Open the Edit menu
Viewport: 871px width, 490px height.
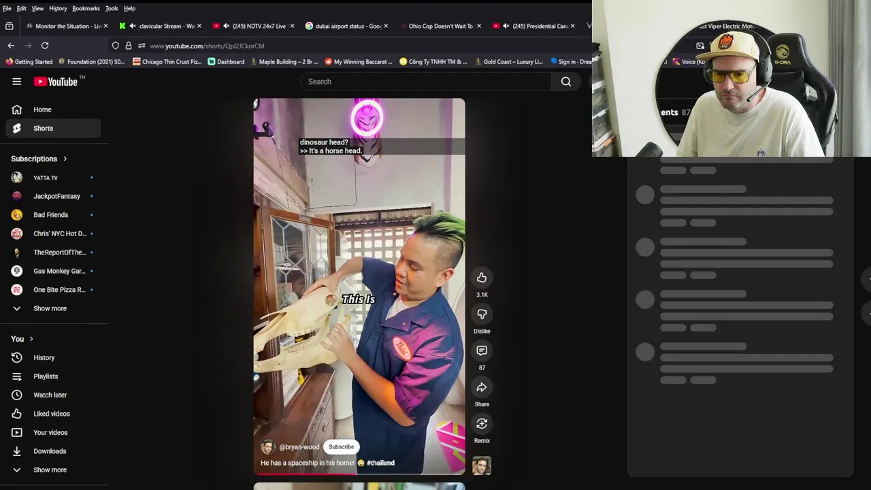pyautogui.click(x=22, y=8)
